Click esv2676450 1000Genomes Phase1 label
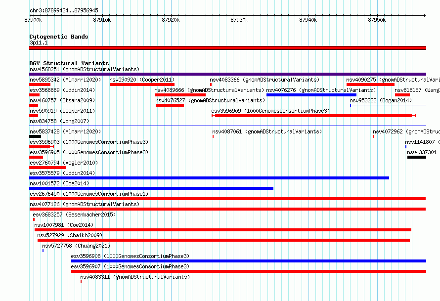This screenshot has width=440, height=301. pyautogui.click(x=89, y=194)
